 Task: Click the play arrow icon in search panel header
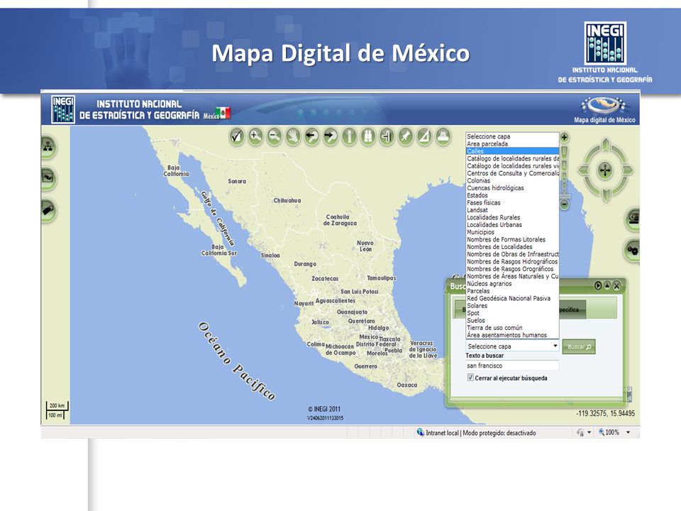point(598,285)
